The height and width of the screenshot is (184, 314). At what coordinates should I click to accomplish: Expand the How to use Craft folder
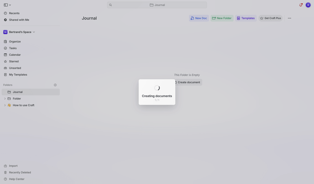(5, 105)
